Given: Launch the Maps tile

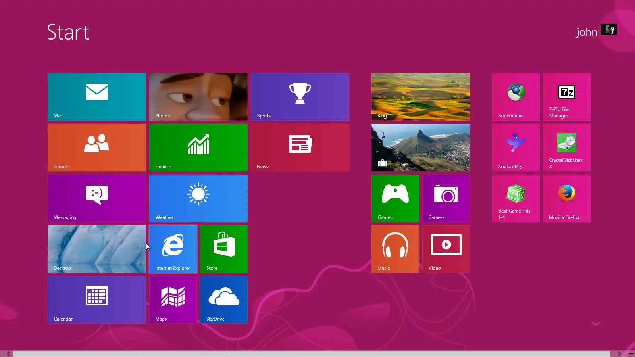Looking at the screenshot, I should (173, 300).
